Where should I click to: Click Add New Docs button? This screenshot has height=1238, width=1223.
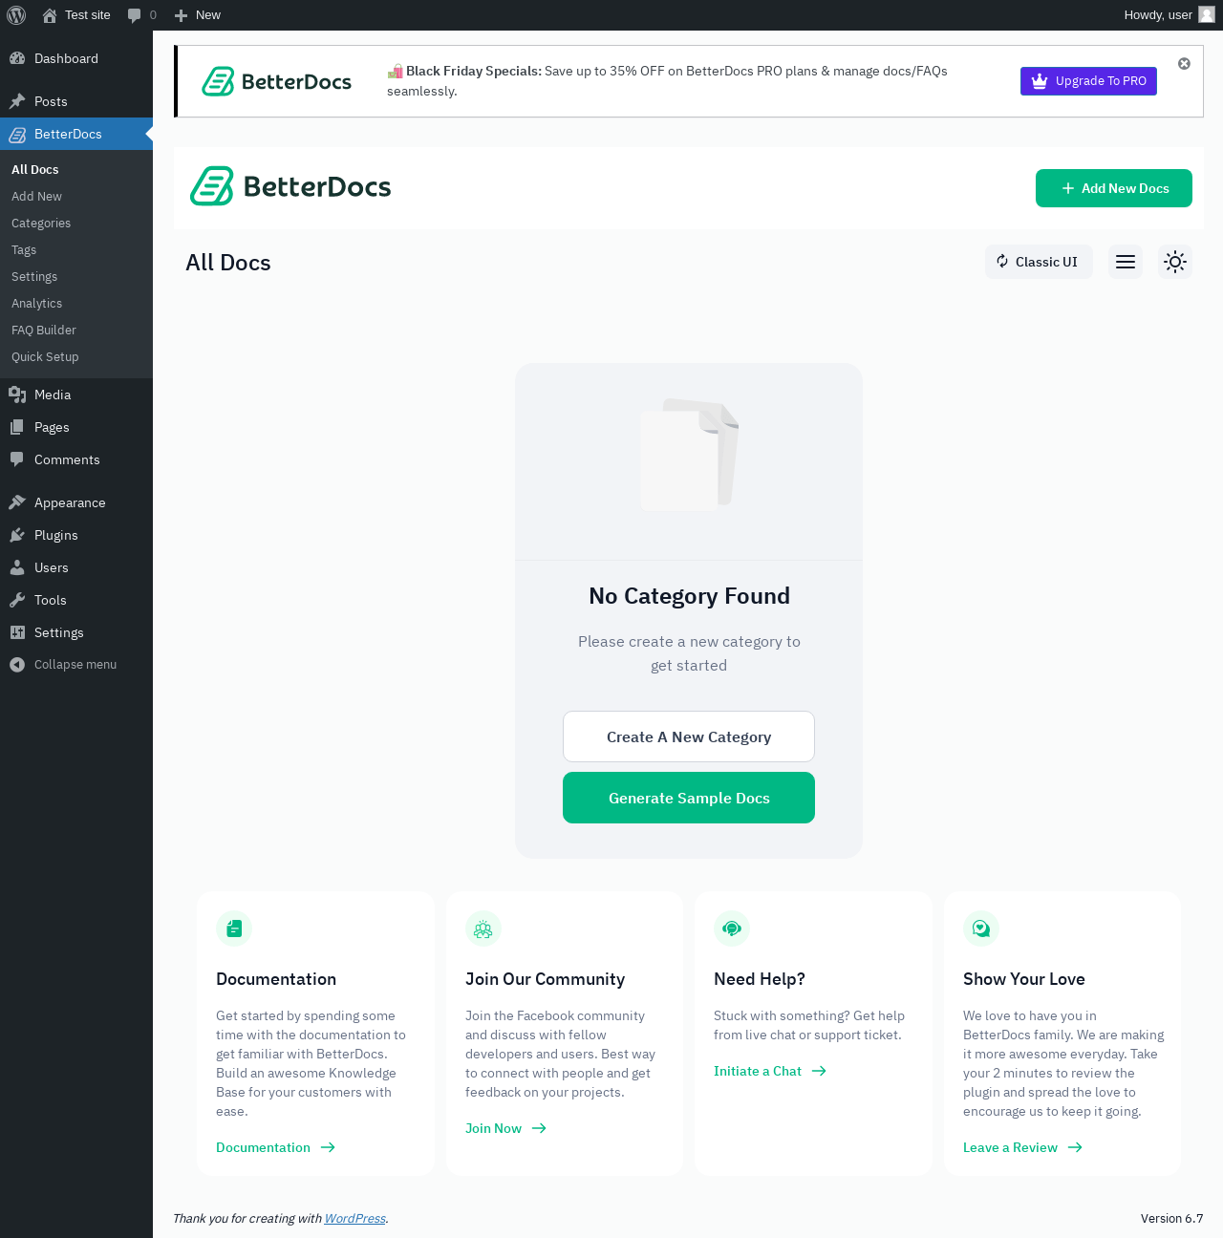1114,188
